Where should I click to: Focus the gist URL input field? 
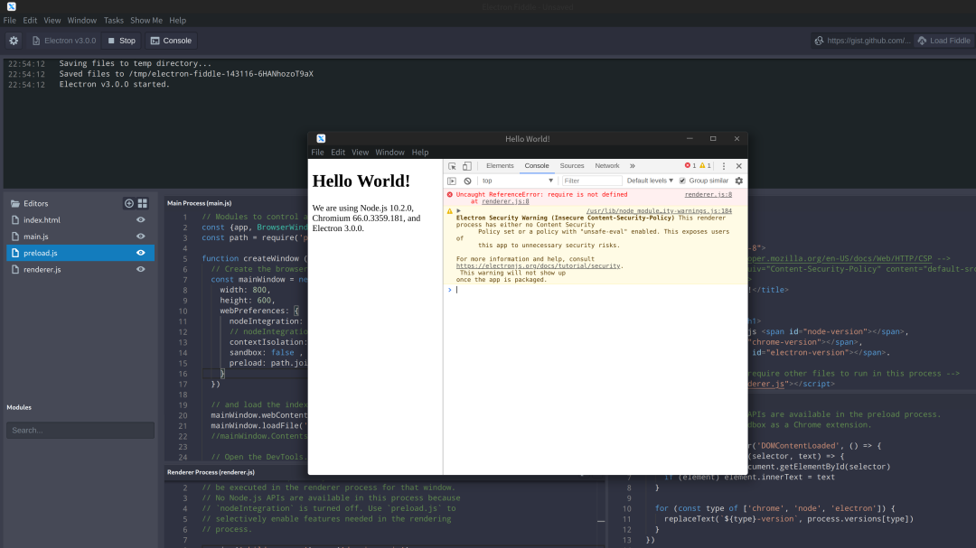(x=868, y=41)
